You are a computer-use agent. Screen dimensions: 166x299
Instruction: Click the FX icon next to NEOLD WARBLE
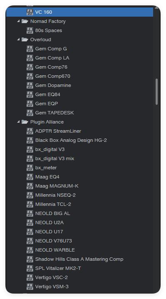(30, 250)
